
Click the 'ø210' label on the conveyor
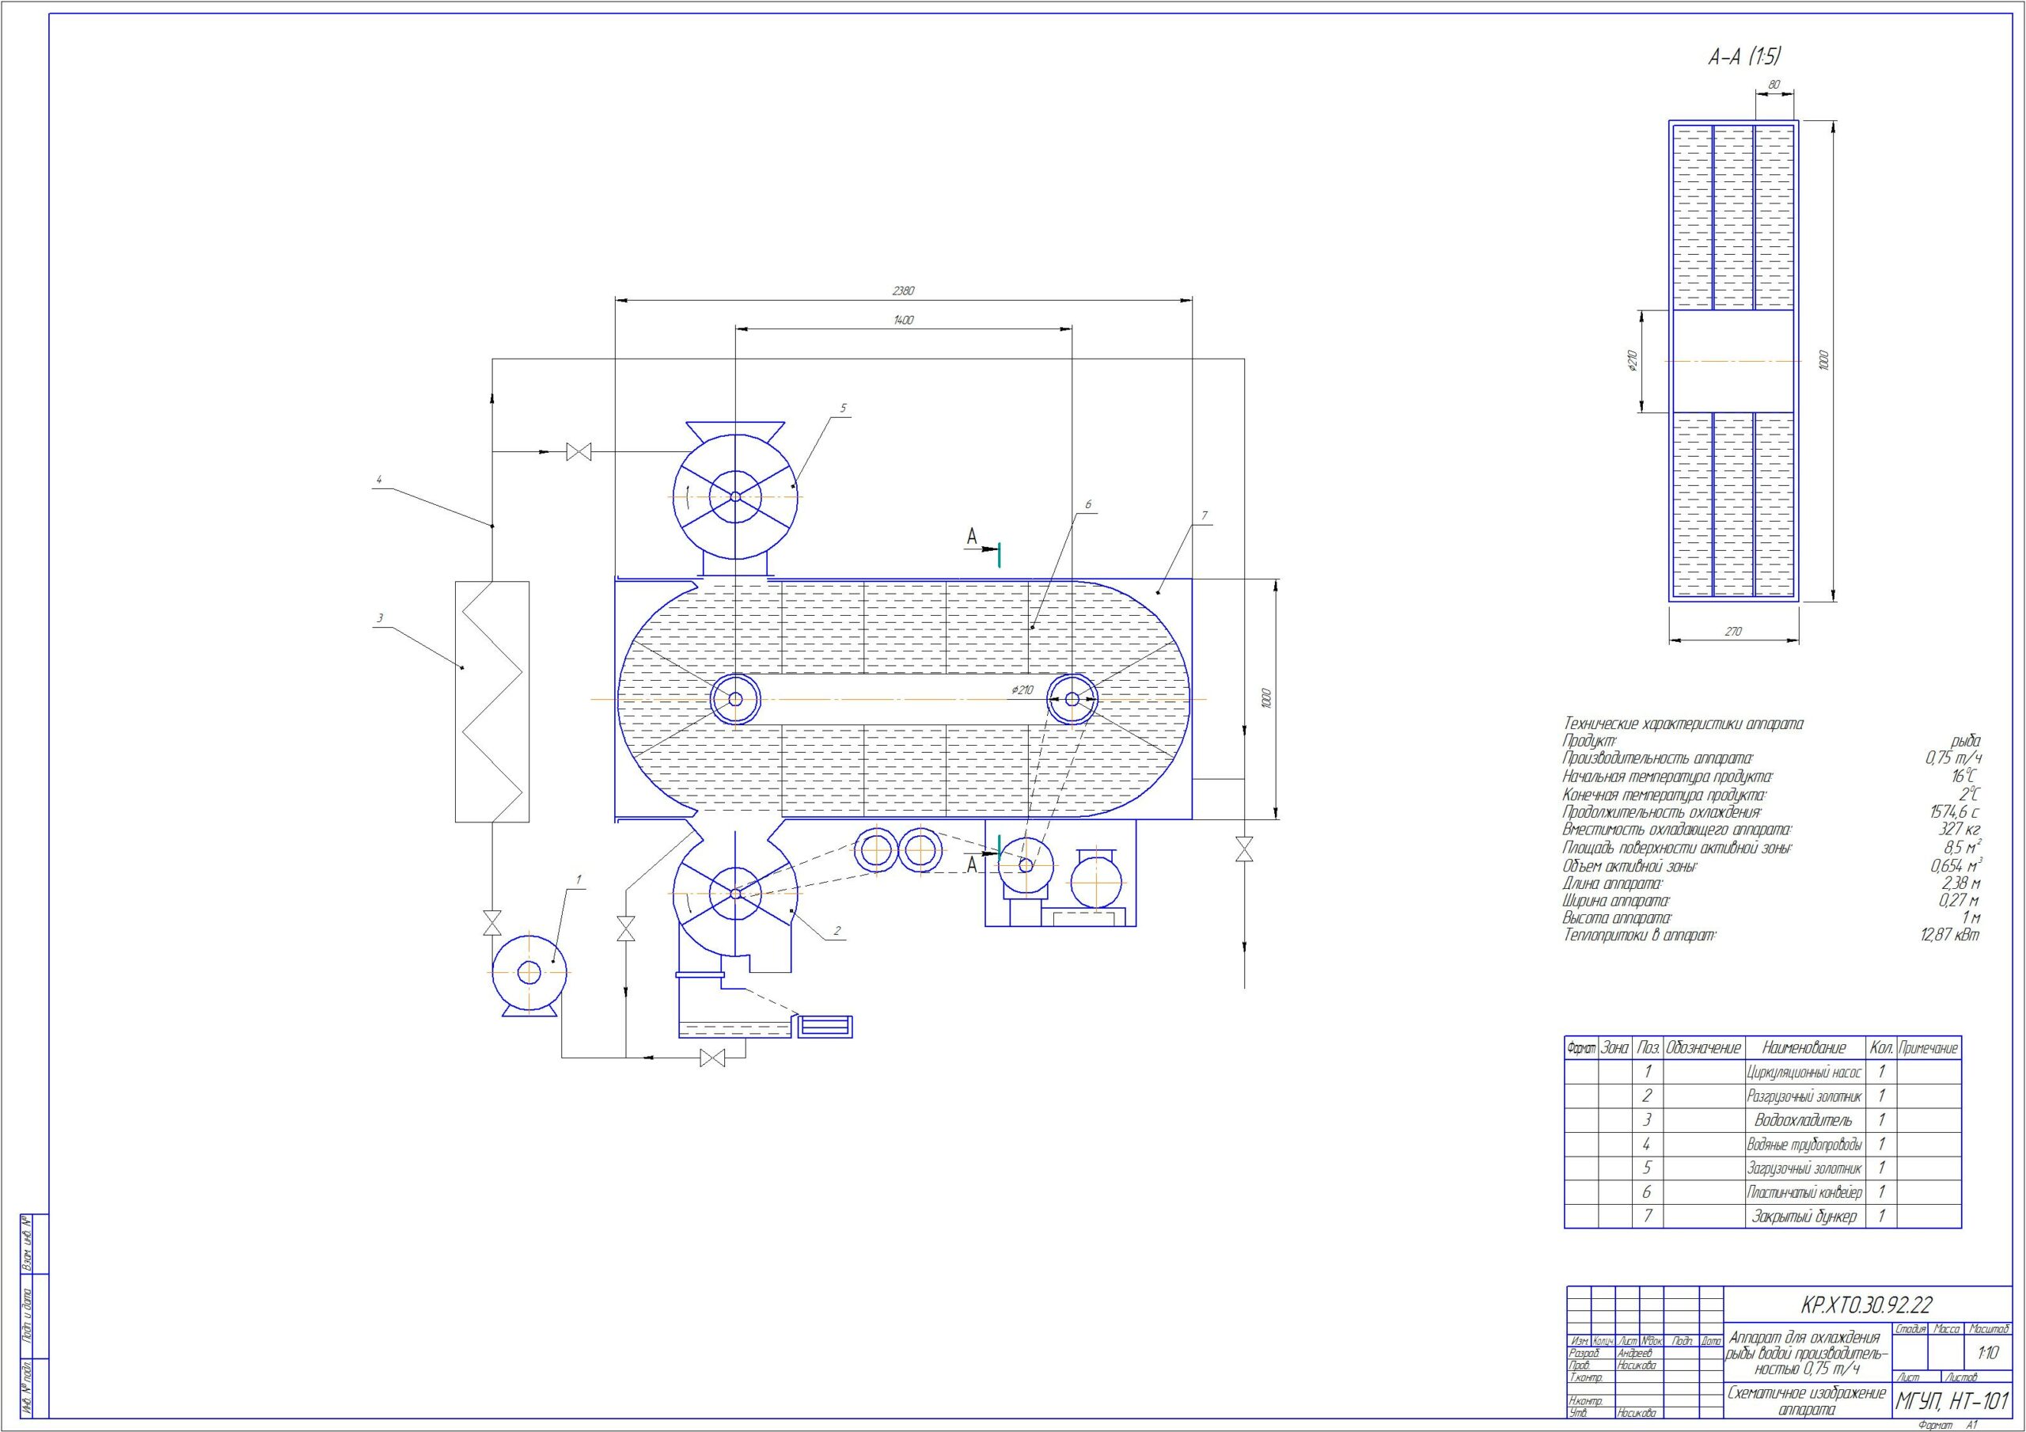pyautogui.click(x=1021, y=690)
